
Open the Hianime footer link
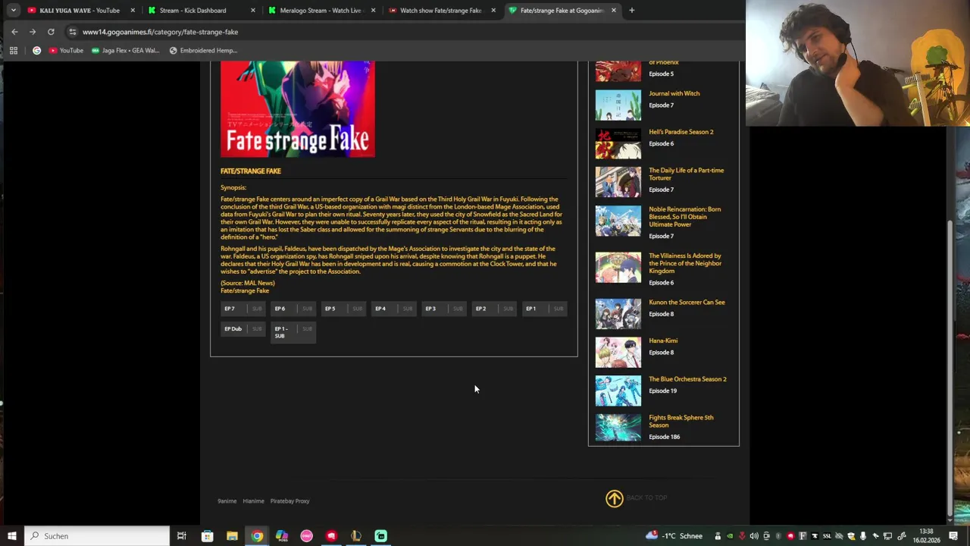pos(253,501)
